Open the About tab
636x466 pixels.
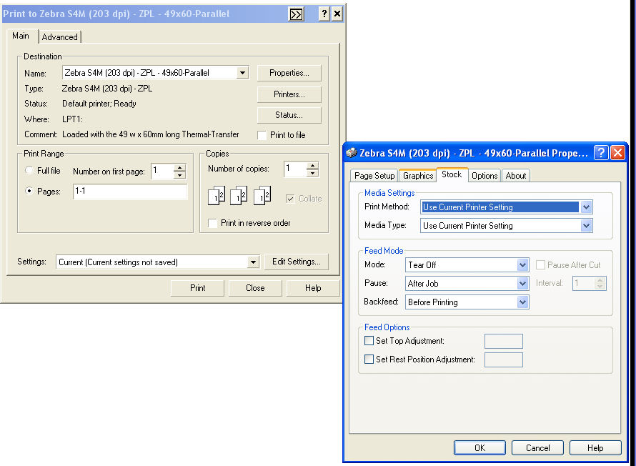pyautogui.click(x=515, y=176)
